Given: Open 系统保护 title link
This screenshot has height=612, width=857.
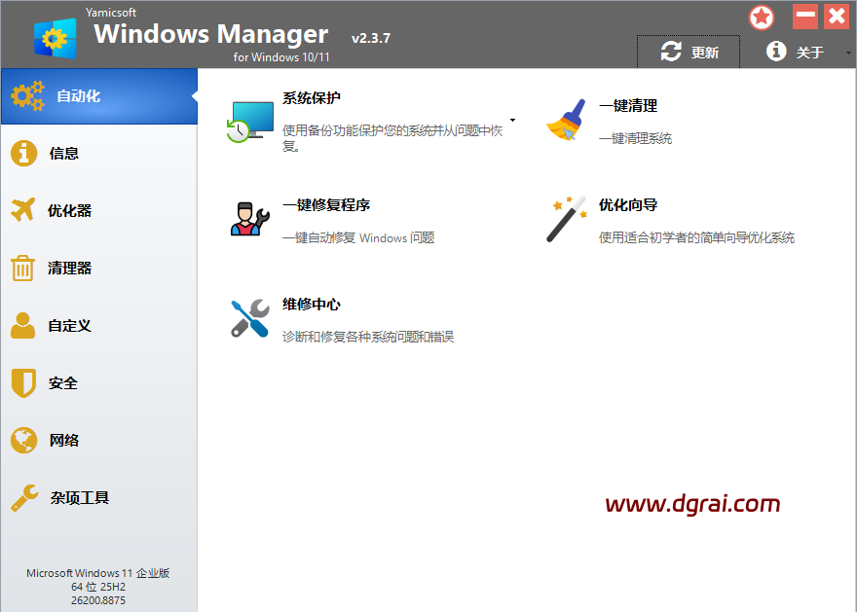Looking at the screenshot, I should (312, 98).
